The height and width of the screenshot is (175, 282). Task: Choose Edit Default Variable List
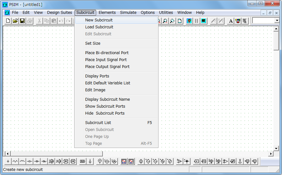coord(116,83)
